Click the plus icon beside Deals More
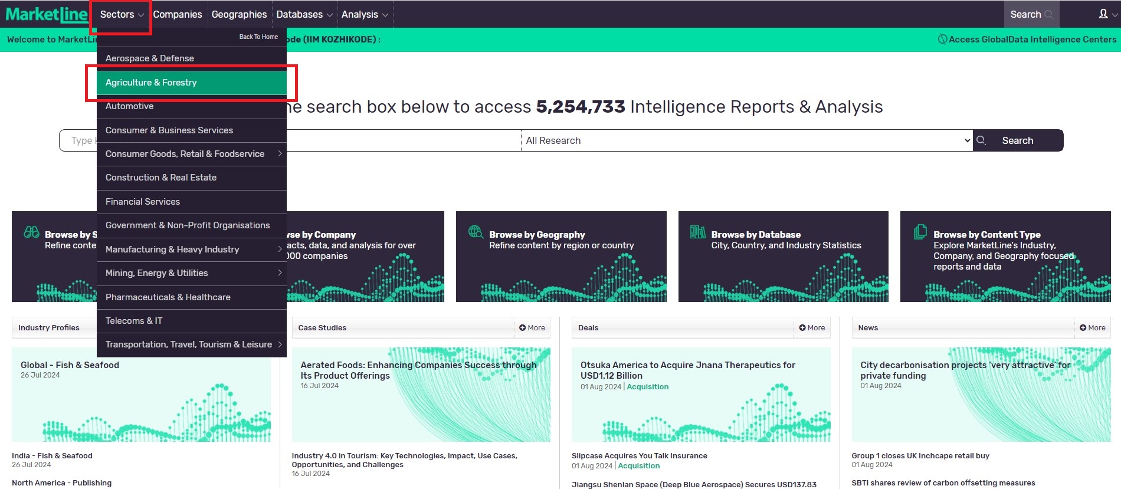 tap(802, 328)
